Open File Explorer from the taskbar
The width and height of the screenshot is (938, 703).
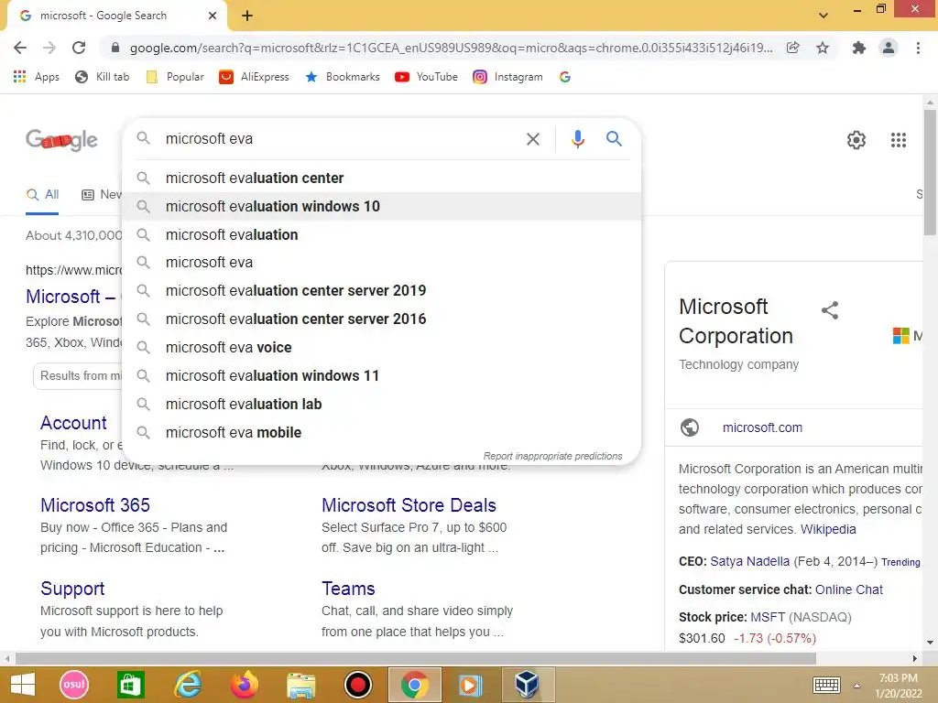[x=300, y=685]
